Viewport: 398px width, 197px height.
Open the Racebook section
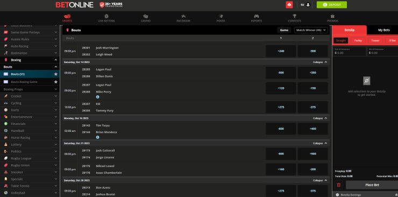coord(183,18)
